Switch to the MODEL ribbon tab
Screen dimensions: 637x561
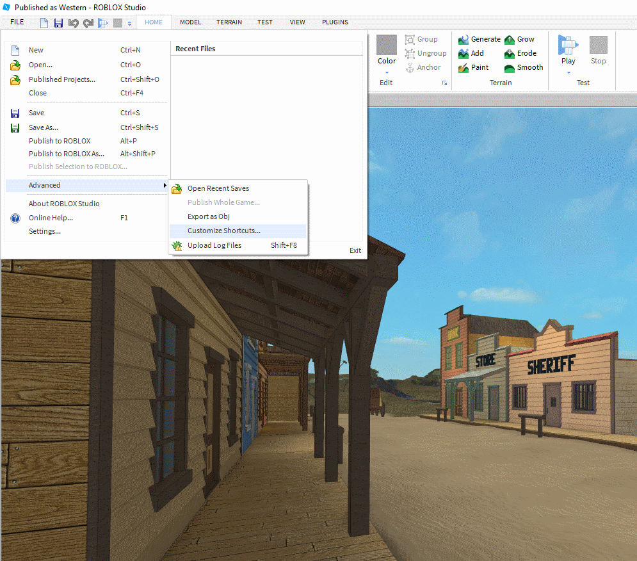pos(190,22)
